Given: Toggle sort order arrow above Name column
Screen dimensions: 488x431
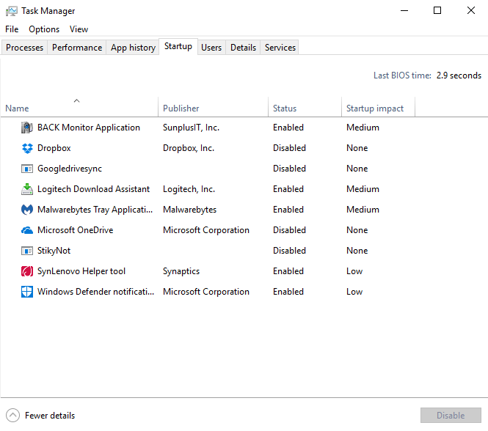Looking at the screenshot, I should [76, 100].
